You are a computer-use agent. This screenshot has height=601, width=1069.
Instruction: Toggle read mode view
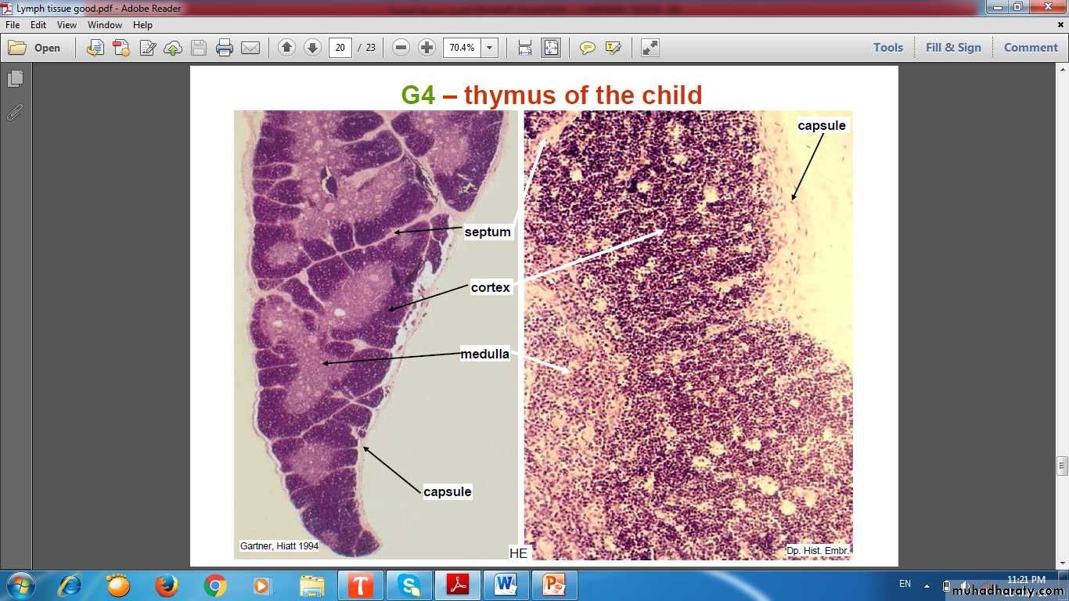coord(650,48)
